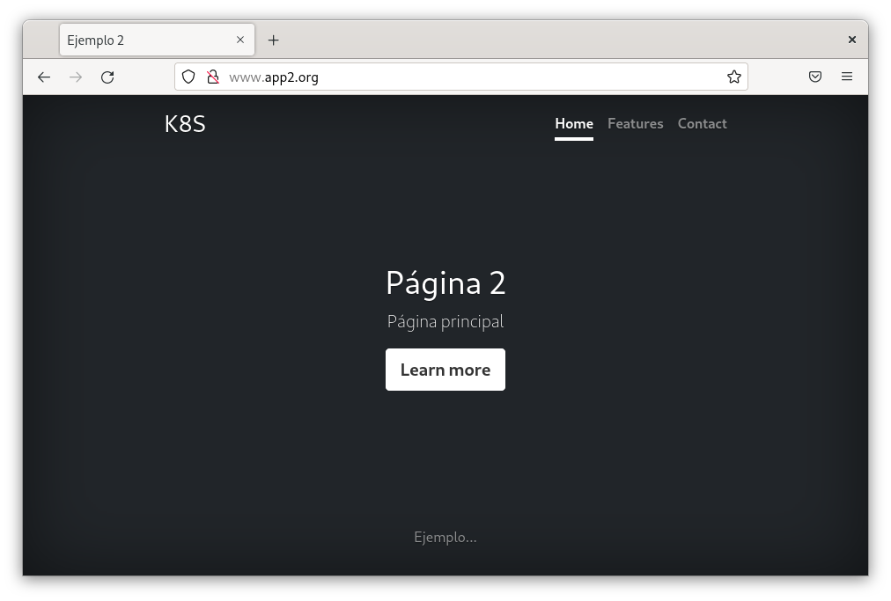Close the Ejemplo 2 tab
Image resolution: width=891 pixels, height=601 pixels.
point(240,40)
